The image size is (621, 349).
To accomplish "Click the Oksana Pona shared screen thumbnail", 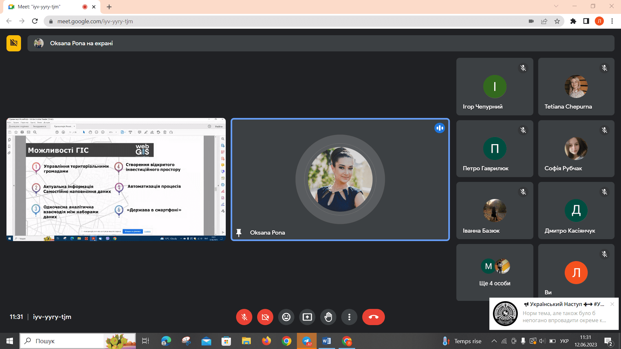I will [116, 179].
